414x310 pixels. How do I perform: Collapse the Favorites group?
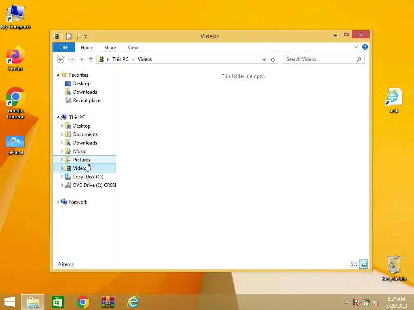pyautogui.click(x=58, y=75)
